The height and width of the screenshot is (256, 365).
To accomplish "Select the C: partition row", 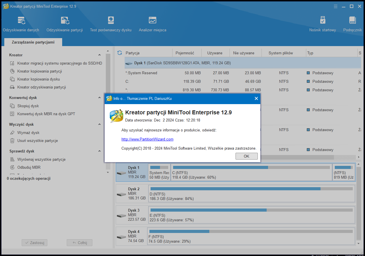I will [x=243, y=82].
